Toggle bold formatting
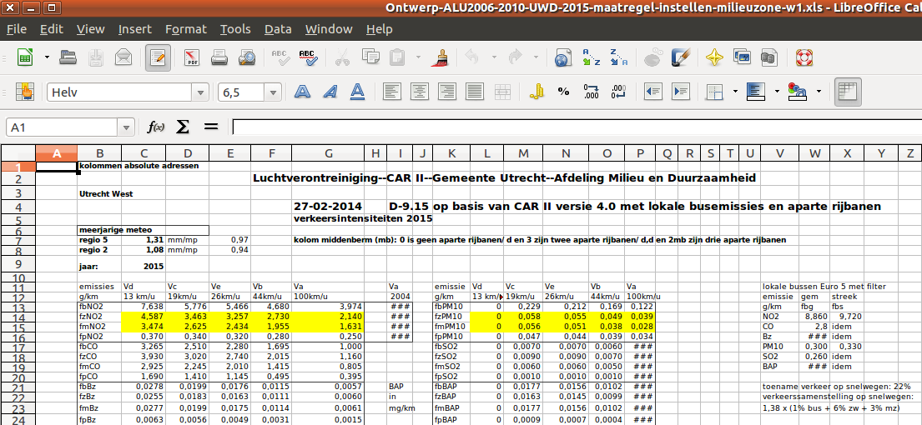 302,92
